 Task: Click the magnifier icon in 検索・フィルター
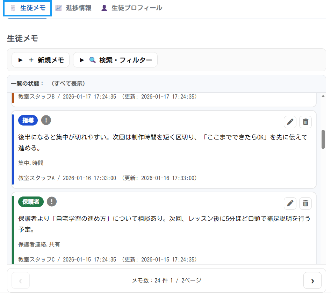coord(92,60)
